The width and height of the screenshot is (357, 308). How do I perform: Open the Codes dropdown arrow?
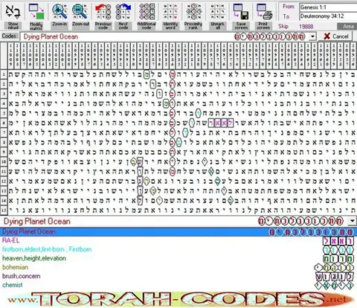pyautogui.click(x=313, y=36)
